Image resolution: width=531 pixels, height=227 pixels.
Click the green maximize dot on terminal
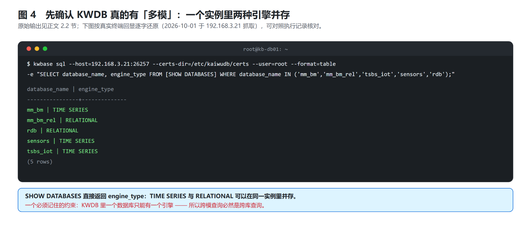[x=45, y=49]
